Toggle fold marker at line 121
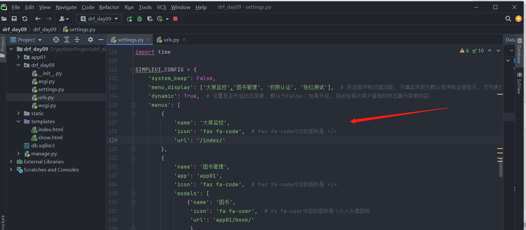This screenshot has width=526, height=230. coord(133,70)
